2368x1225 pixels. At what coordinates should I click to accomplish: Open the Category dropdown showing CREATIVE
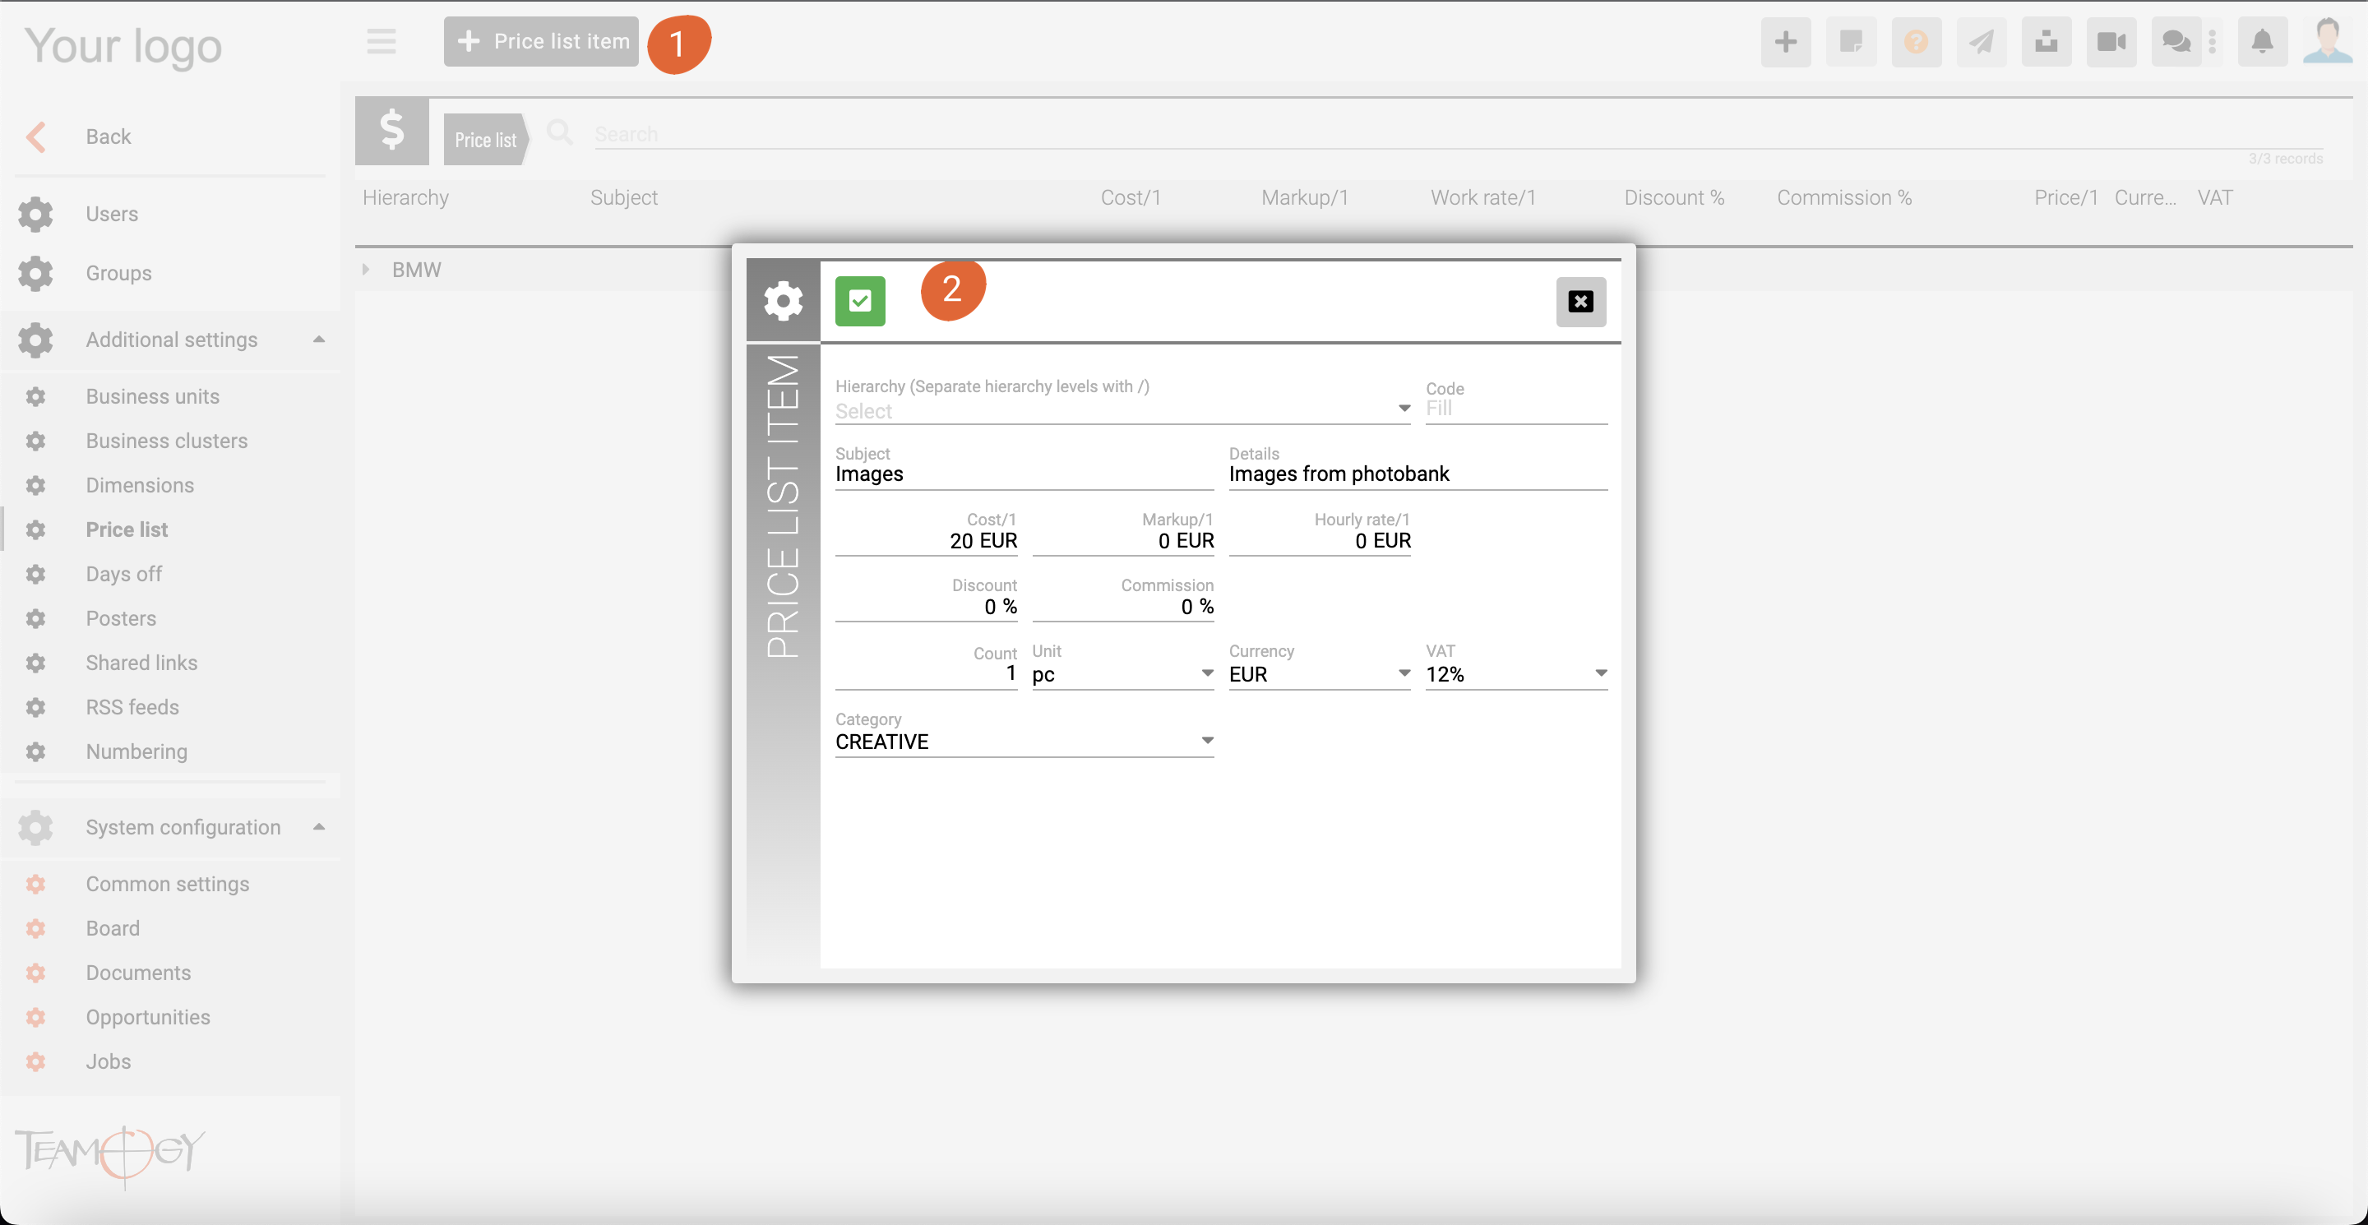tap(1024, 741)
